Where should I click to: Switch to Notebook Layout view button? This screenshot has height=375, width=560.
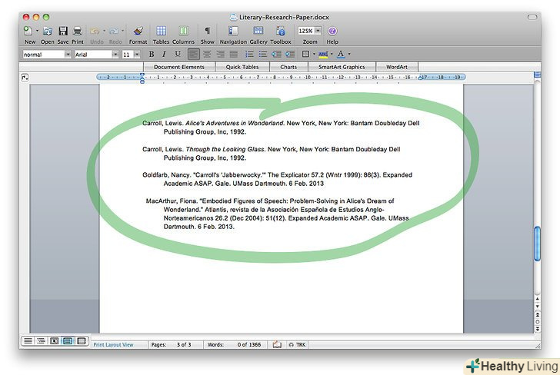[x=81, y=341]
